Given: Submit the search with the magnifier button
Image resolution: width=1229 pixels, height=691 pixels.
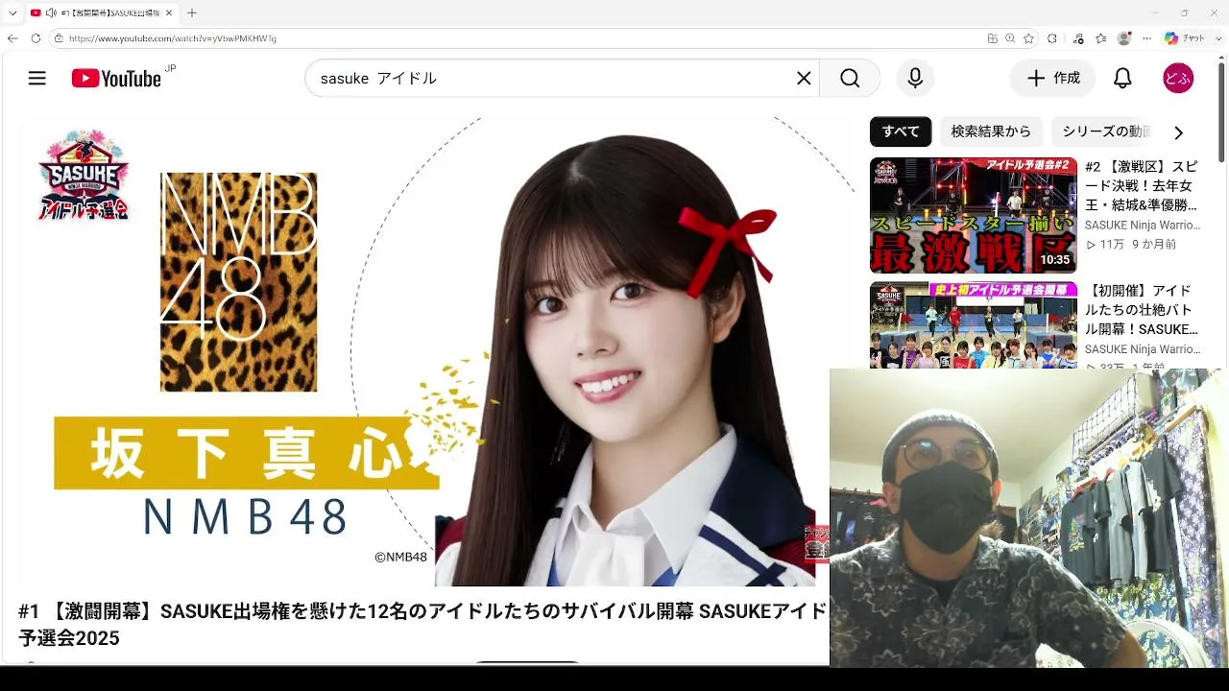Looking at the screenshot, I should pos(850,79).
